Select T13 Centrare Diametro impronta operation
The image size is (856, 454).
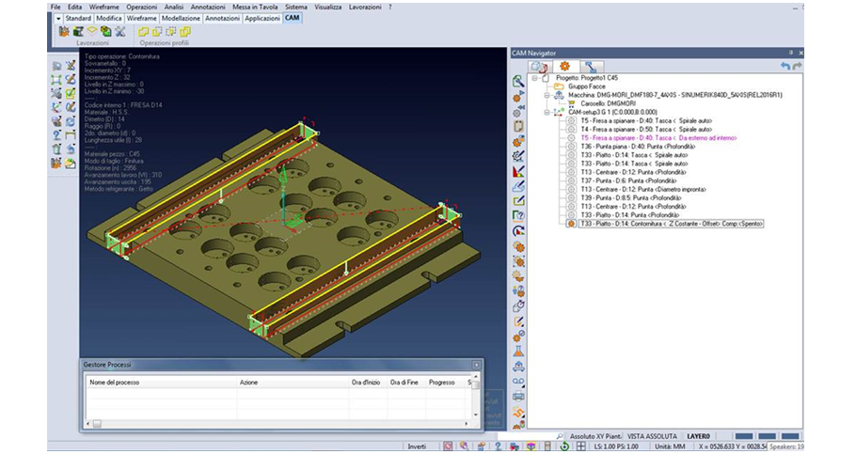pos(643,189)
